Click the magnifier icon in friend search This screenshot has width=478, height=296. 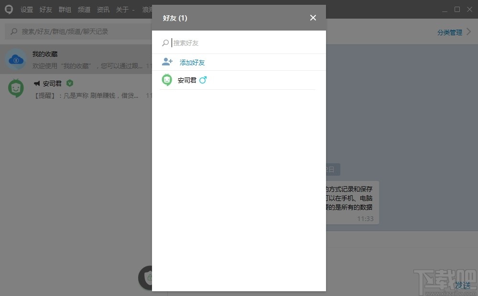click(166, 43)
